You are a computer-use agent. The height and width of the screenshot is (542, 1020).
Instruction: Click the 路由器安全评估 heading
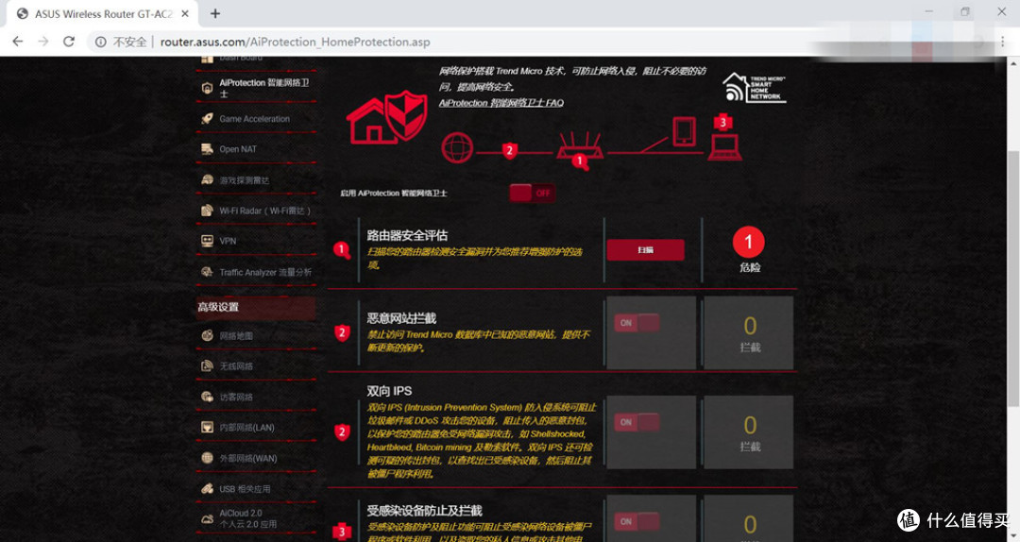point(407,235)
